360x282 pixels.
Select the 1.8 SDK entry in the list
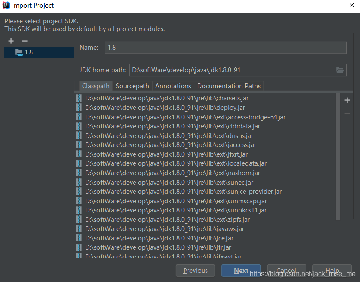(39, 52)
